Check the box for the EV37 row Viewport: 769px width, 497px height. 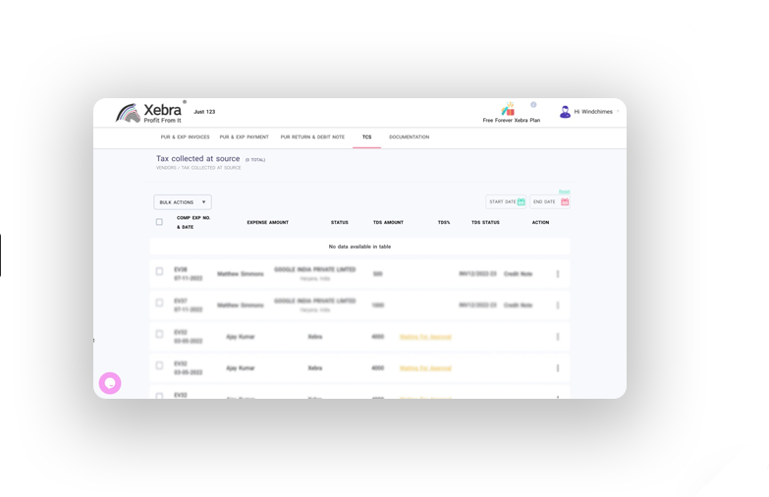click(159, 304)
